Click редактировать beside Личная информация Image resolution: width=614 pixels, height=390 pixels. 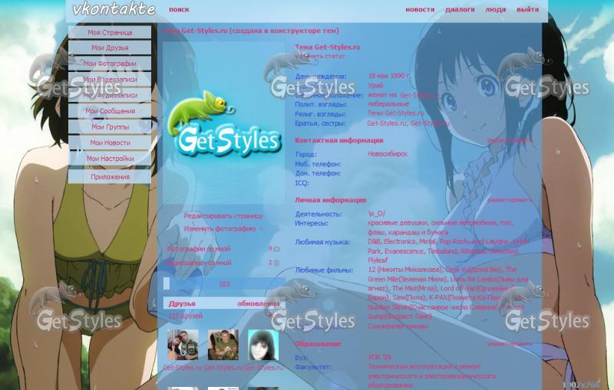510,200
